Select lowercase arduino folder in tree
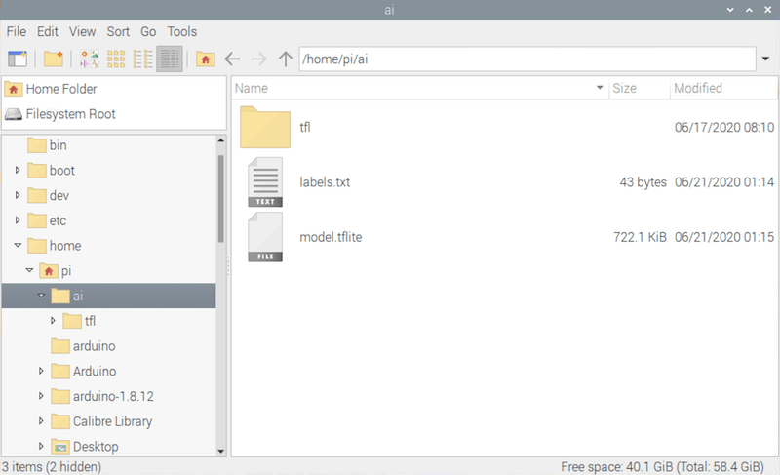The height and width of the screenshot is (475, 780). tap(84, 346)
